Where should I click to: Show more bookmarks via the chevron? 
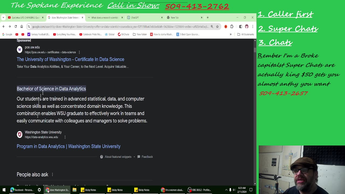coord(230,34)
